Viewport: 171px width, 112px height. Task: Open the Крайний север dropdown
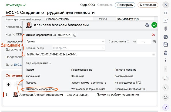(x=103, y=48)
